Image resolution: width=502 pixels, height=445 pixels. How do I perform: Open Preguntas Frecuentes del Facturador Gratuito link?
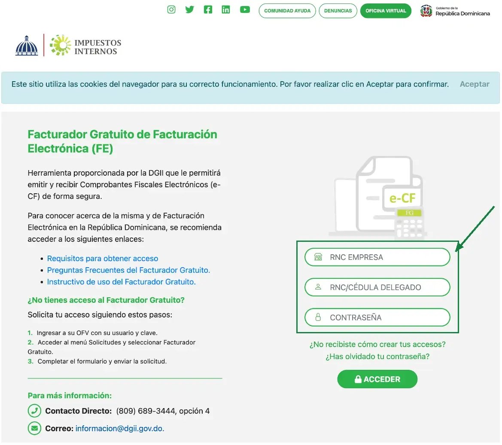click(128, 270)
